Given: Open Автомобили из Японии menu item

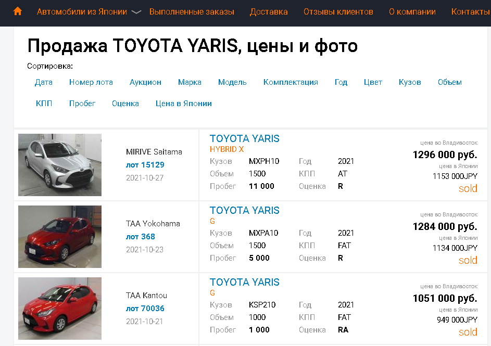Looking at the screenshot, I should coord(82,12).
